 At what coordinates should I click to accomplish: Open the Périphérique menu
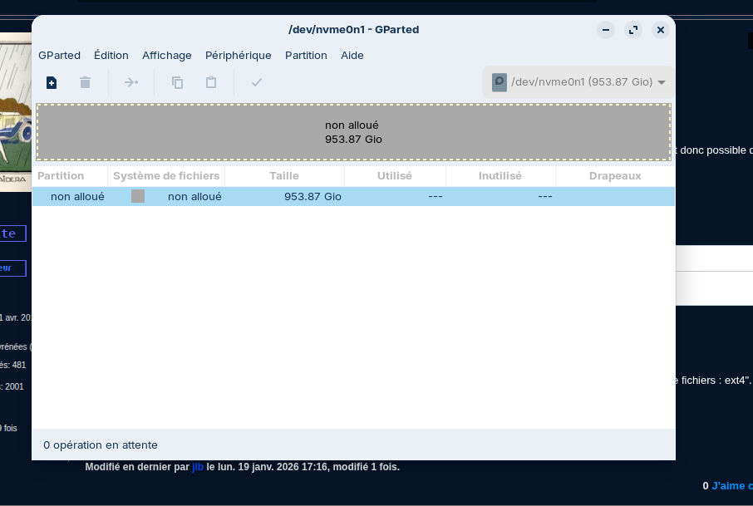click(239, 56)
